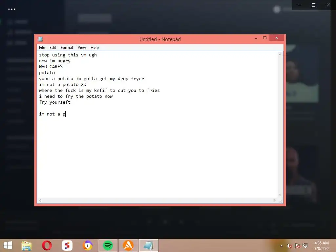Click the text line 'fry yourseft'
The image size is (336, 252).
55,102
